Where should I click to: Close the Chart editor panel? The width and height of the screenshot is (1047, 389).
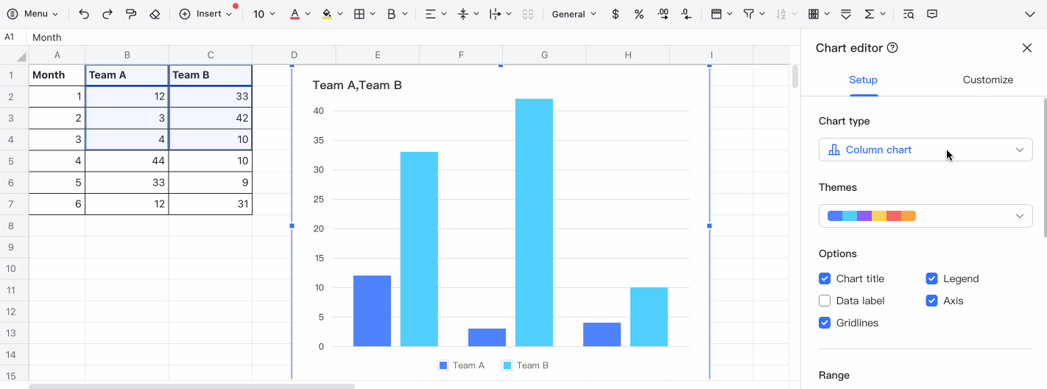pos(1027,48)
